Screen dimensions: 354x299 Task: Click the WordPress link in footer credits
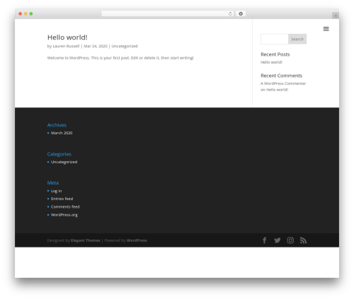[x=137, y=240]
